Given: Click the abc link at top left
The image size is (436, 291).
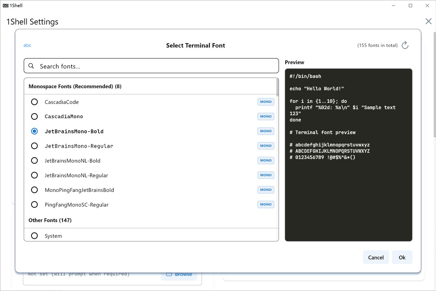Looking at the screenshot, I should click(27, 45).
